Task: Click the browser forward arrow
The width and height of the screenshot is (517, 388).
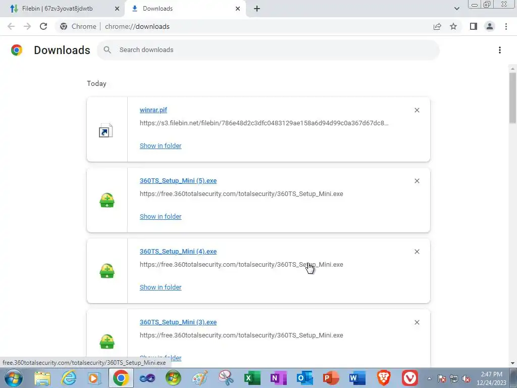Action: pos(27,26)
